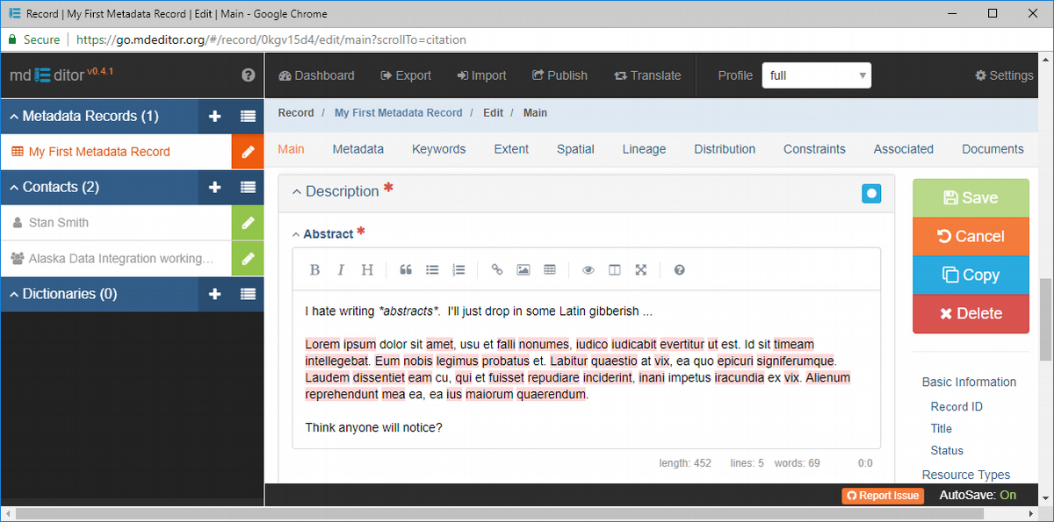The height and width of the screenshot is (522, 1054).
Task: Click the Report Issue button
Action: pyautogui.click(x=883, y=496)
